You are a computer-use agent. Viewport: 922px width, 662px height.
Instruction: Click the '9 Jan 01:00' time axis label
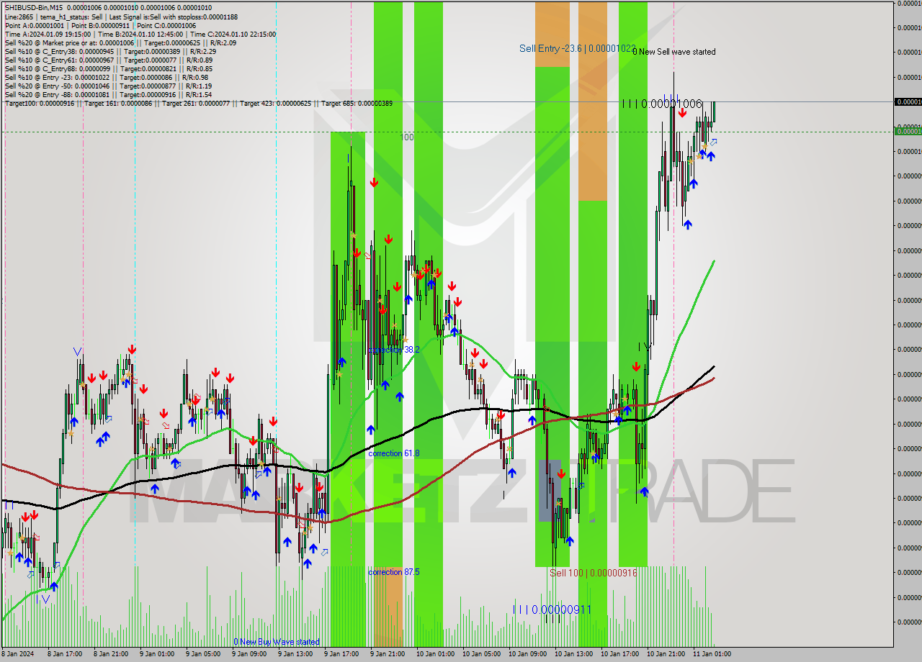[156, 654]
